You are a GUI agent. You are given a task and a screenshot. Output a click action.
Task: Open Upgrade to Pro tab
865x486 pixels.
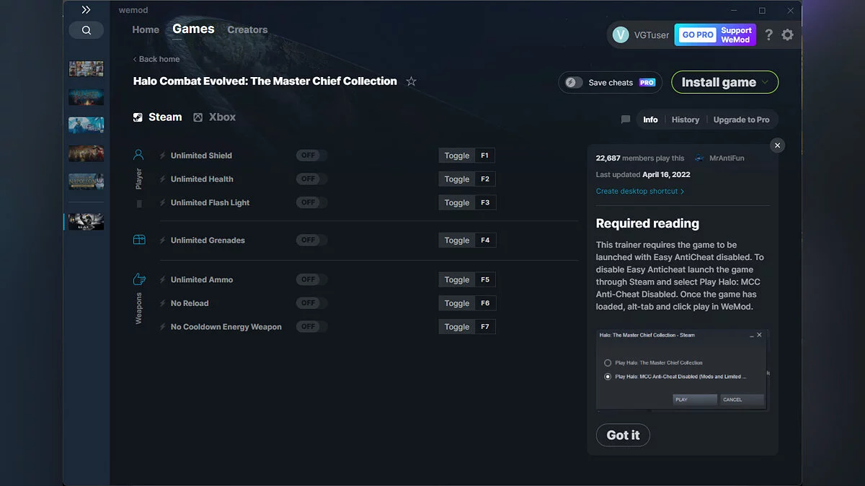coord(741,120)
